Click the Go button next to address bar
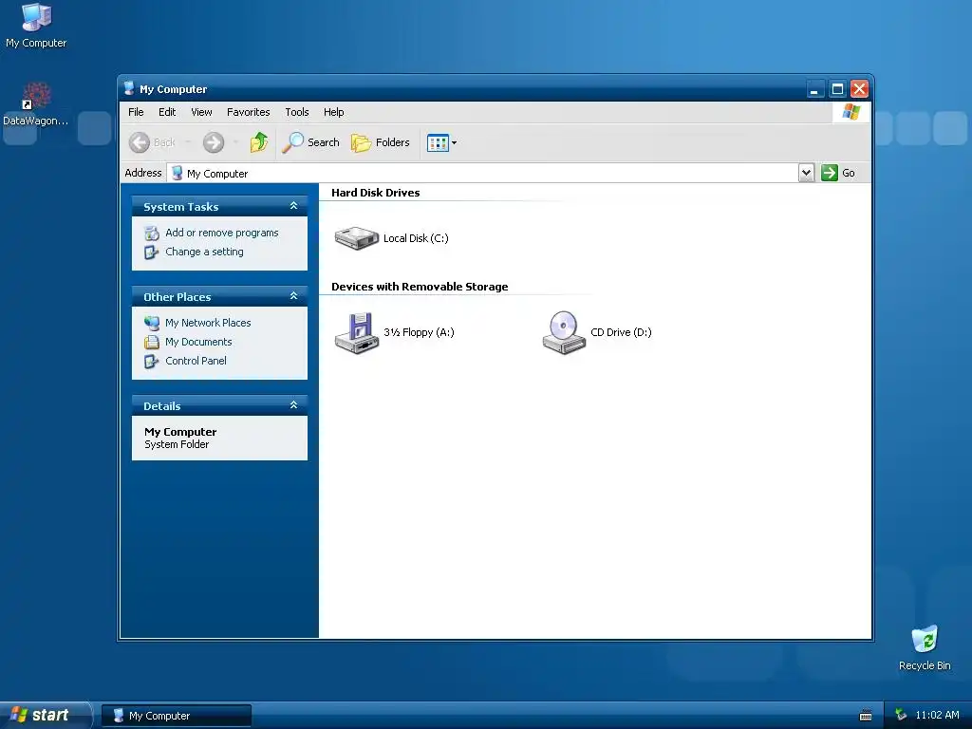Screen dimensions: 972x729 pyautogui.click(x=838, y=173)
